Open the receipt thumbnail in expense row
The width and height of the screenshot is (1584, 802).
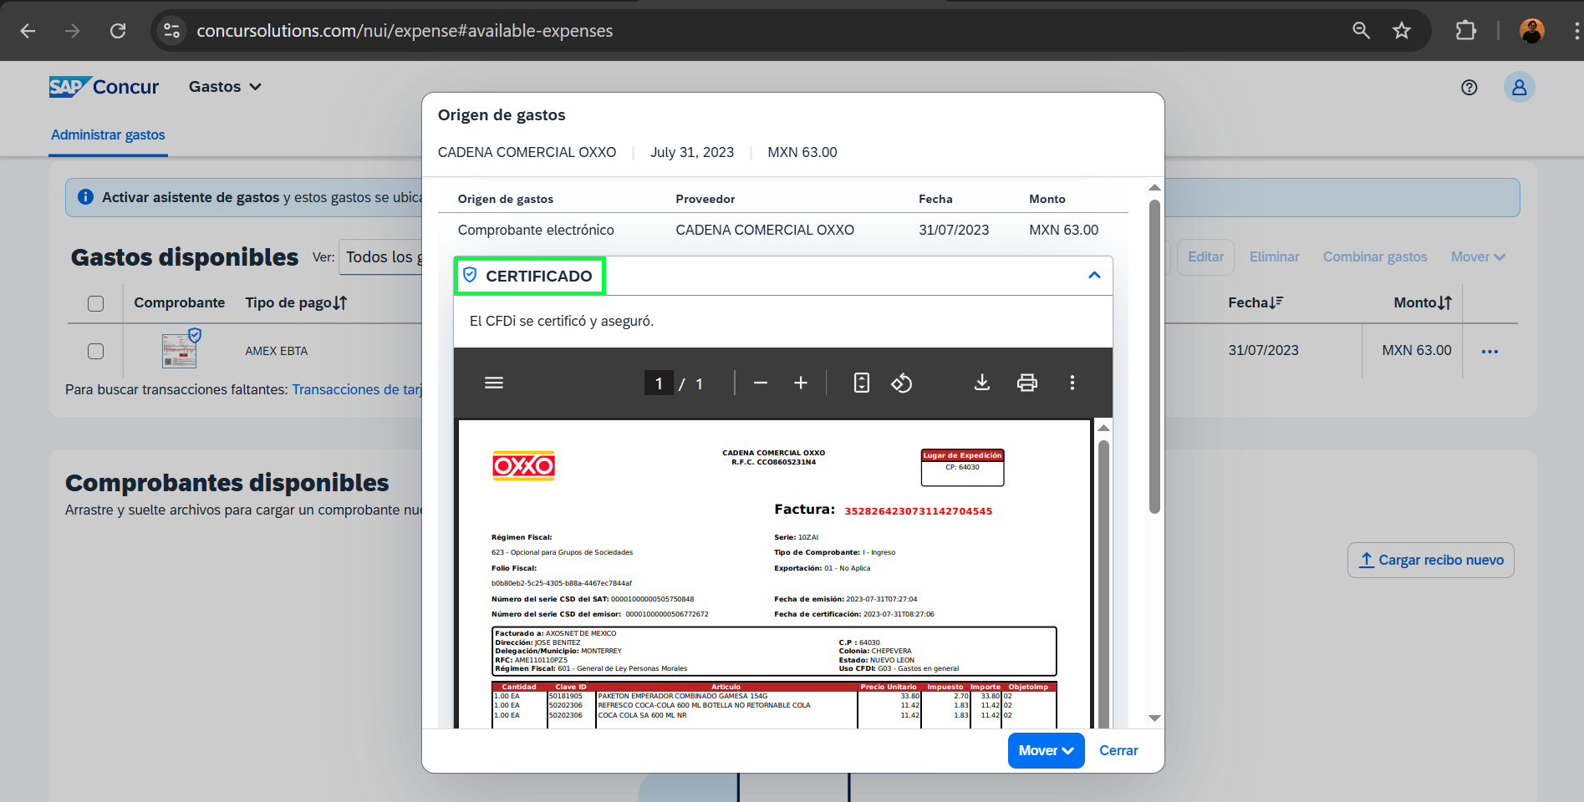[x=180, y=350]
